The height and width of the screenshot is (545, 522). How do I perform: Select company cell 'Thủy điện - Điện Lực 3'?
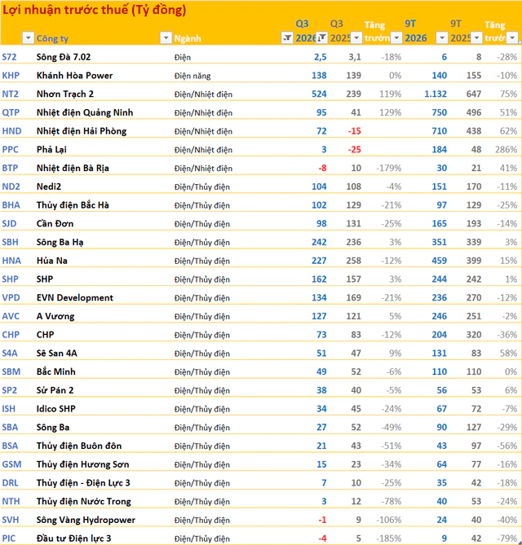click(x=83, y=483)
